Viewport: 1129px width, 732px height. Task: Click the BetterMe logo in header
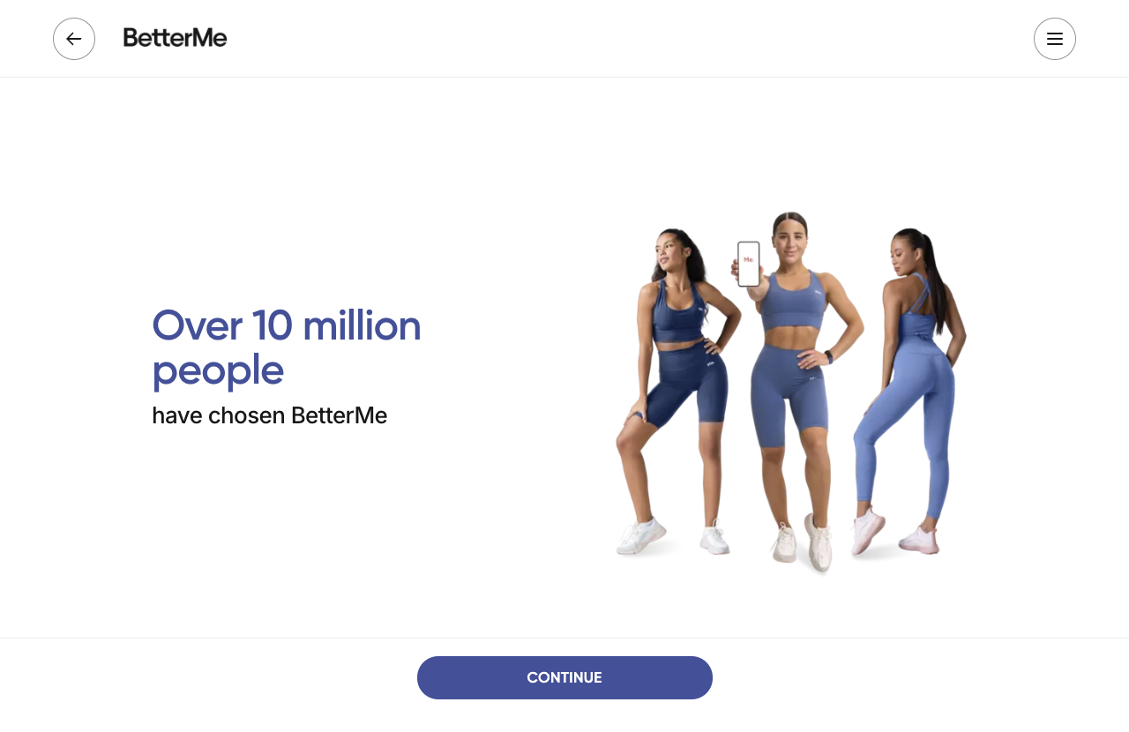(176, 38)
